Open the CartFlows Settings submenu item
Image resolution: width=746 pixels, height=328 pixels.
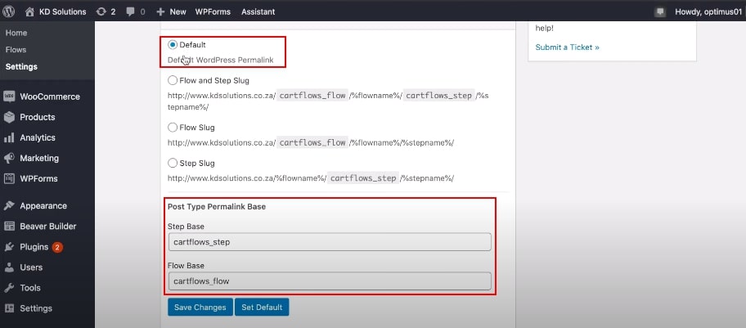click(x=21, y=66)
